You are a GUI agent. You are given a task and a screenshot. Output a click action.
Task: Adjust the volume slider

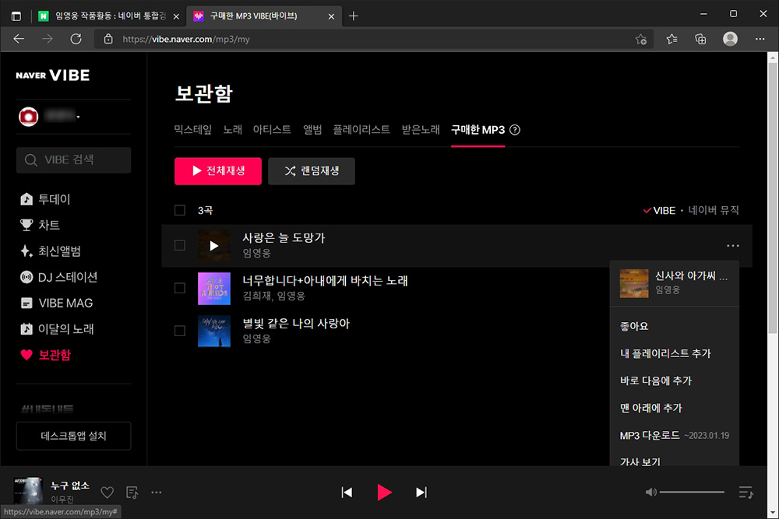click(x=692, y=493)
